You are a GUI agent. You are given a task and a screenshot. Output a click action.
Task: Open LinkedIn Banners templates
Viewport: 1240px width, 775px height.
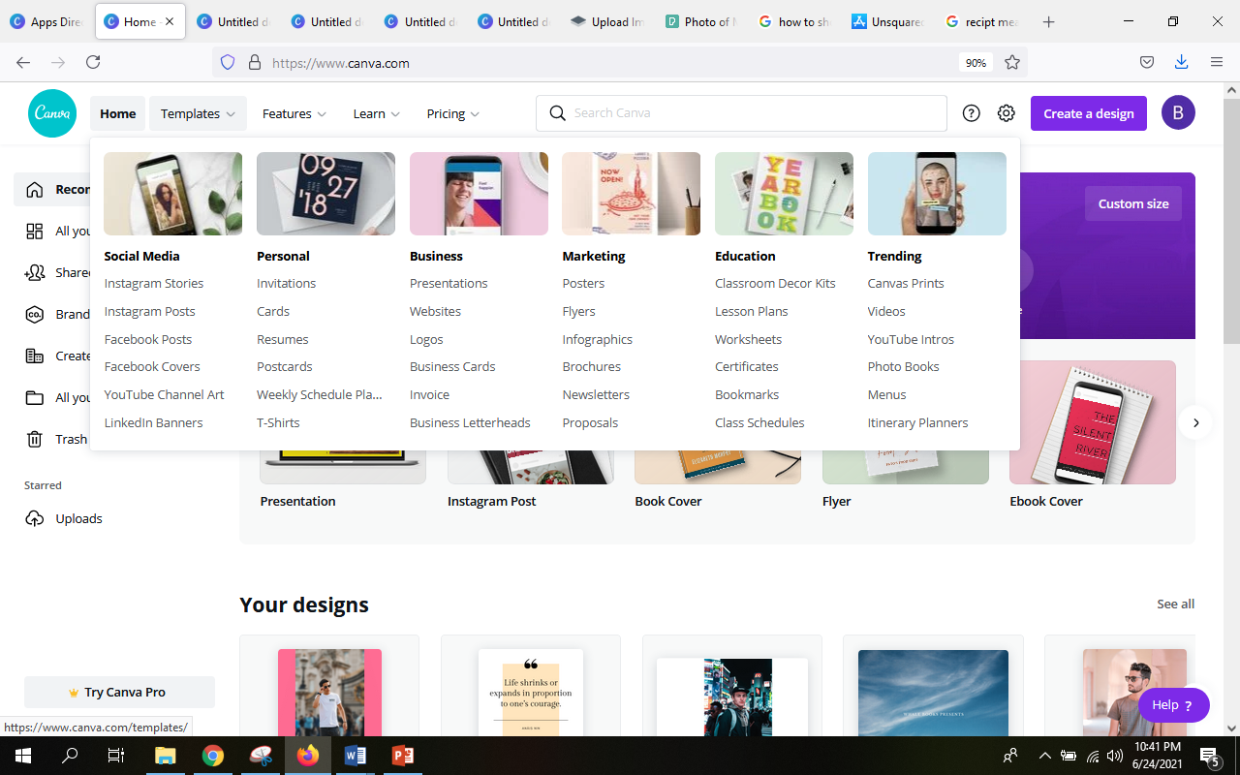click(x=153, y=422)
